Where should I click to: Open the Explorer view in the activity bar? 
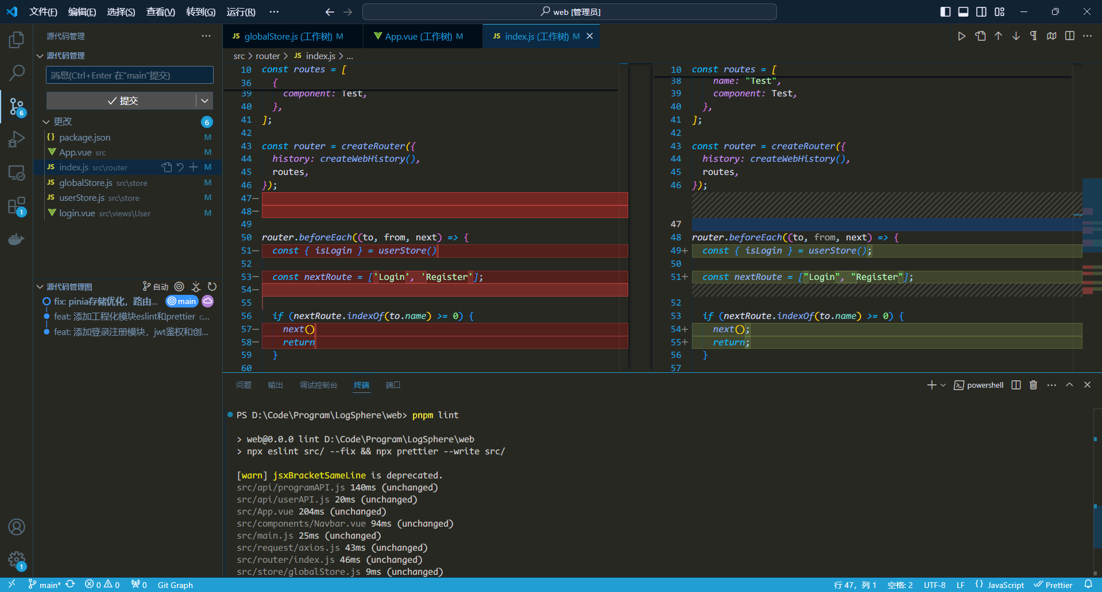pyautogui.click(x=17, y=40)
